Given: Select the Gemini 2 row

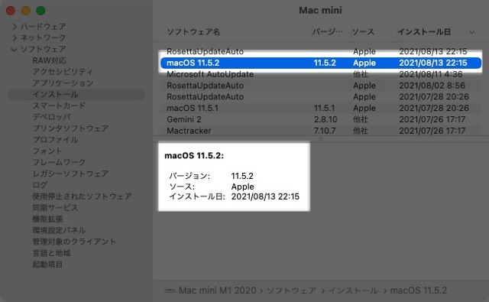Looking at the screenshot, I should click(321, 119).
